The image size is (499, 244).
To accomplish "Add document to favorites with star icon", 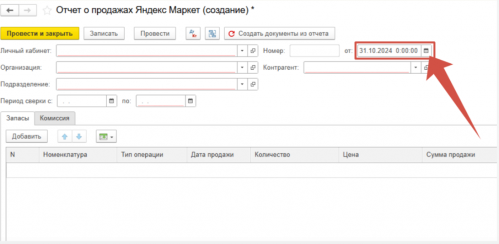I will pyautogui.click(x=47, y=10).
